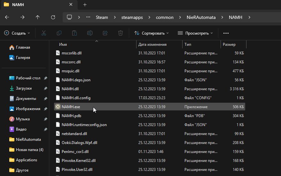Expand chevron after the NieRAutomata breadcrumb
Viewport: 281px width, 176px height.
[x=222, y=17]
